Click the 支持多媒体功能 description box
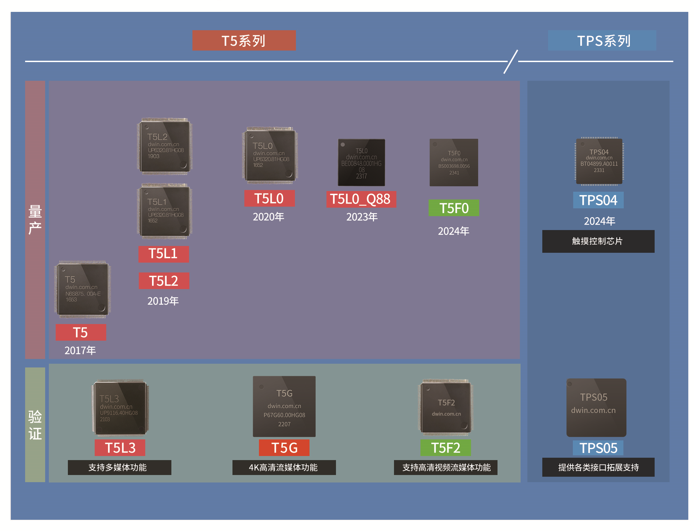The width and height of the screenshot is (694, 531). click(x=119, y=468)
